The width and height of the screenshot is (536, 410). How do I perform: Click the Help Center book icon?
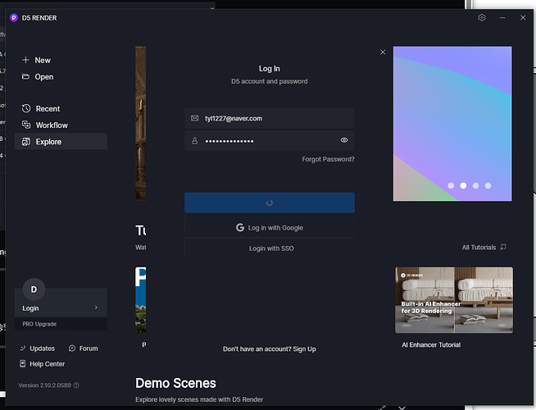click(x=23, y=363)
